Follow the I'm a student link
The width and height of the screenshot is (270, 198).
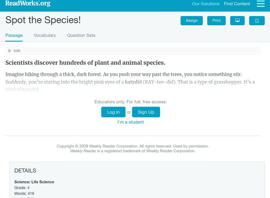click(131, 122)
